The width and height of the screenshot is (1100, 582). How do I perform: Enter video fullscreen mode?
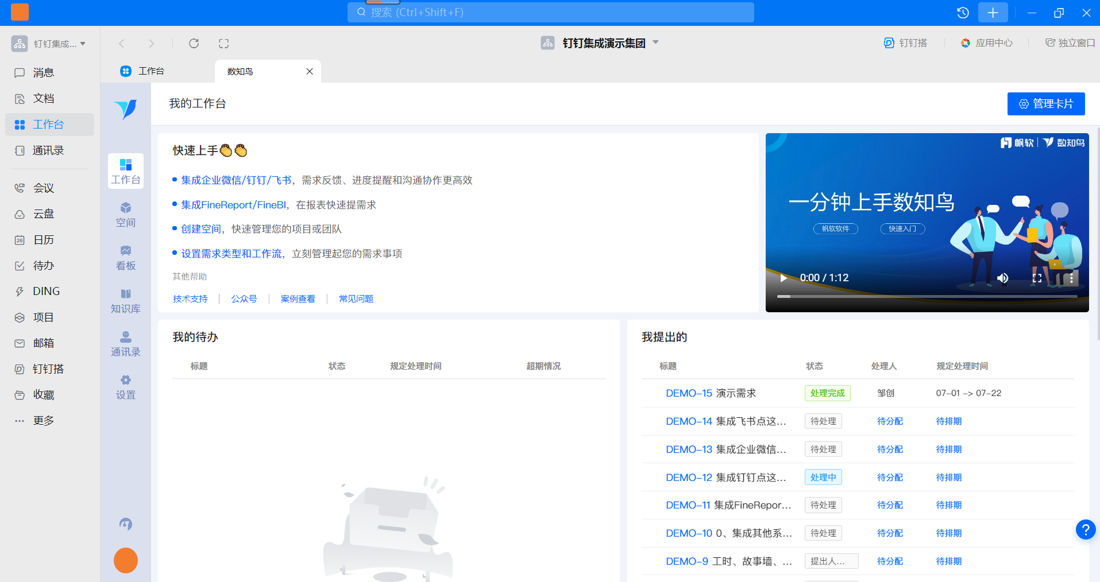click(1037, 278)
